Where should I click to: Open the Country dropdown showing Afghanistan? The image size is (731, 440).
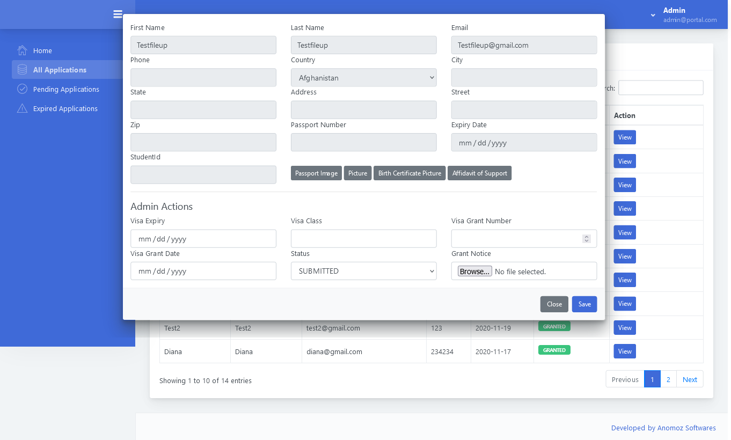point(363,78)
